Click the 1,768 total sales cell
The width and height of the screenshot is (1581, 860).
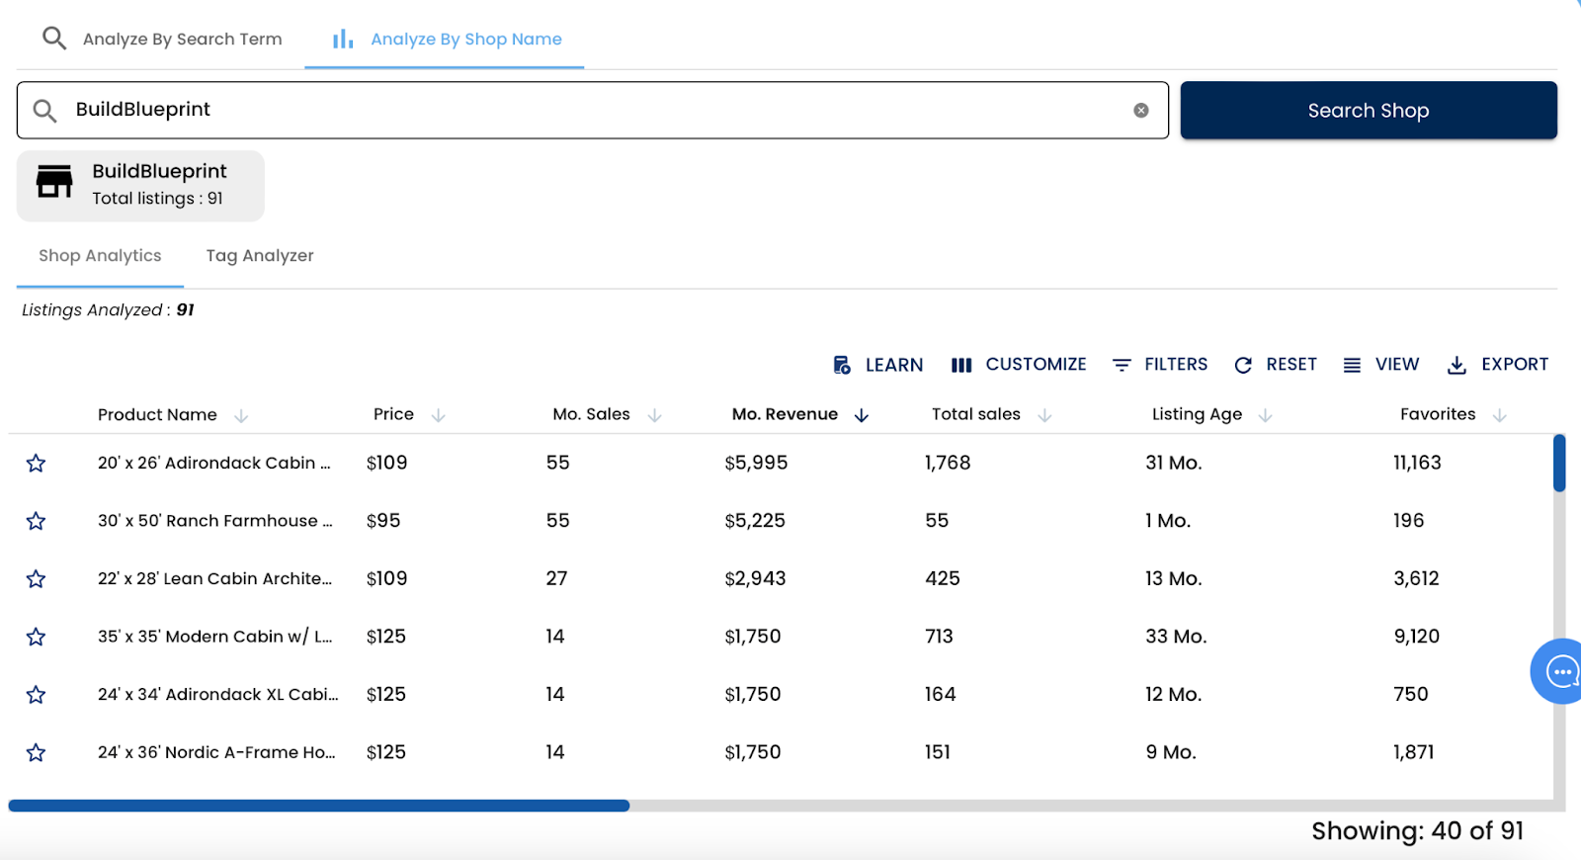tap(948, 463)
